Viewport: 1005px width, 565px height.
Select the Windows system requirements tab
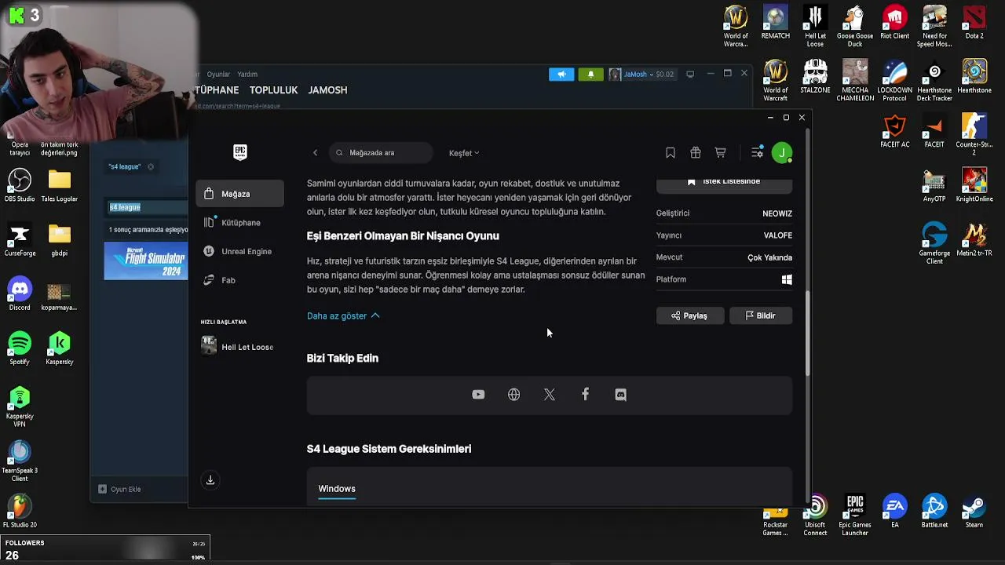click(337, 489)
